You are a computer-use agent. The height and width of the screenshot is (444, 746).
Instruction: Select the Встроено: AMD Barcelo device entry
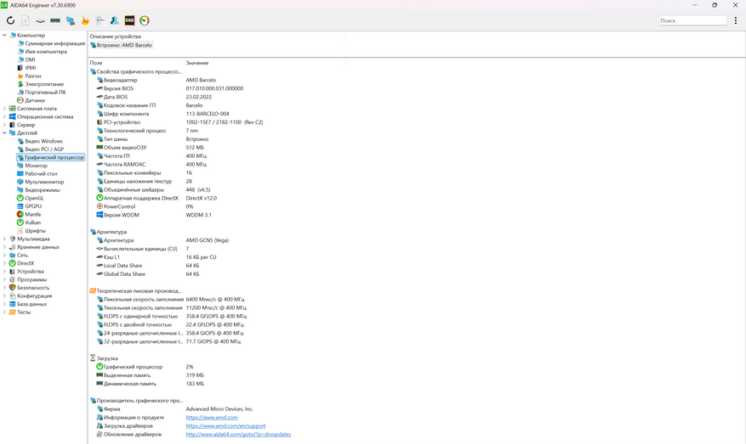coord(122,45)
